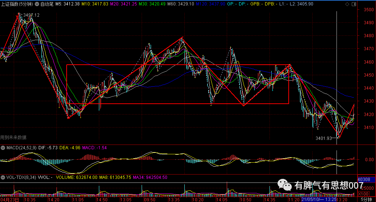This screenshot has height=202, width=376.
Task: Open the main indicator dropdown beside 自动笔
Action: (37, 4)
